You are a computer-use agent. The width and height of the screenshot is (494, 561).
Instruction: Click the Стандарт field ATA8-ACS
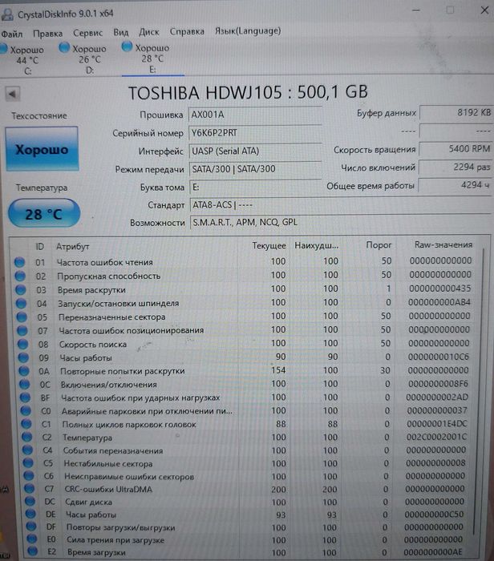point(340,205)
